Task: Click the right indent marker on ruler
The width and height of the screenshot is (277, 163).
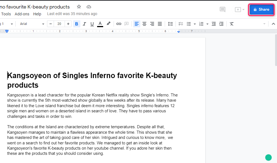Action: 179,32
